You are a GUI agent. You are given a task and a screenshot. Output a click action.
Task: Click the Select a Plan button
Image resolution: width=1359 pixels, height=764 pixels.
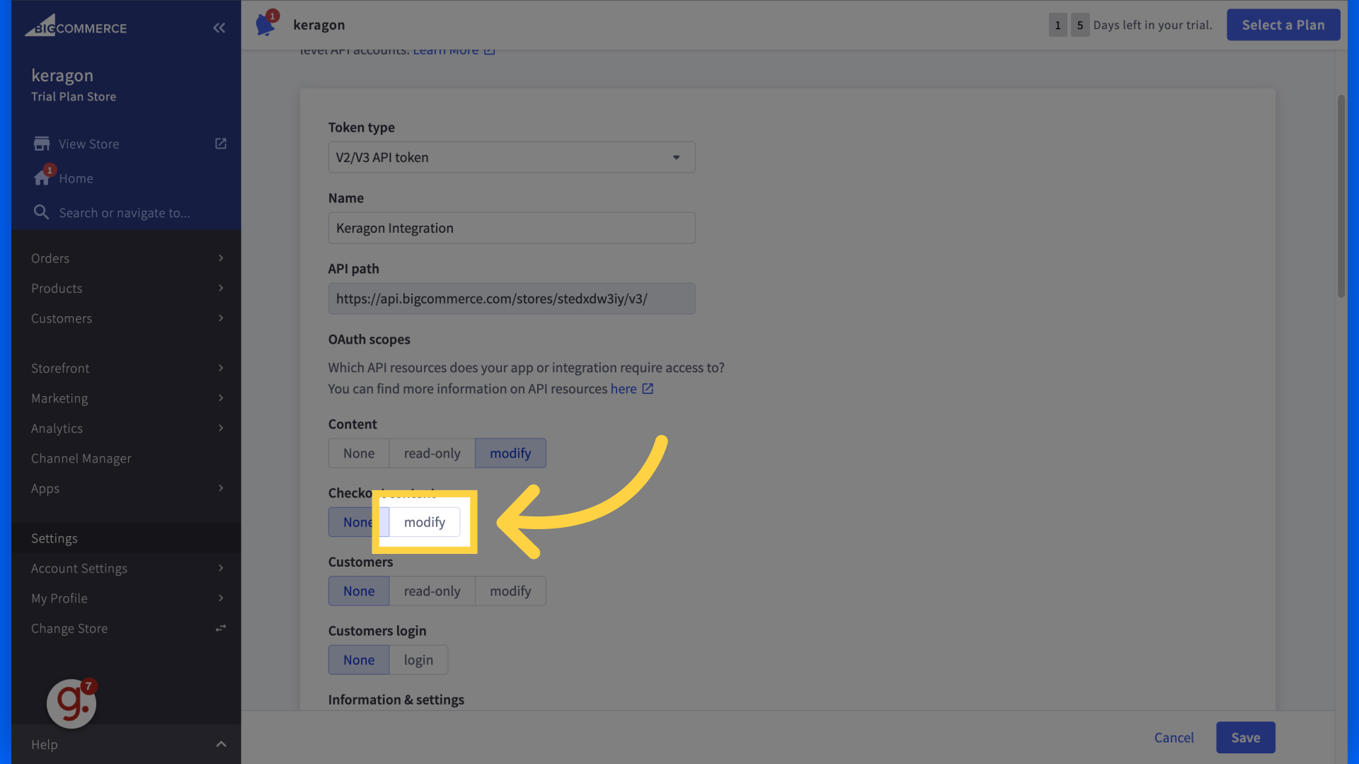pos(1283,24)
